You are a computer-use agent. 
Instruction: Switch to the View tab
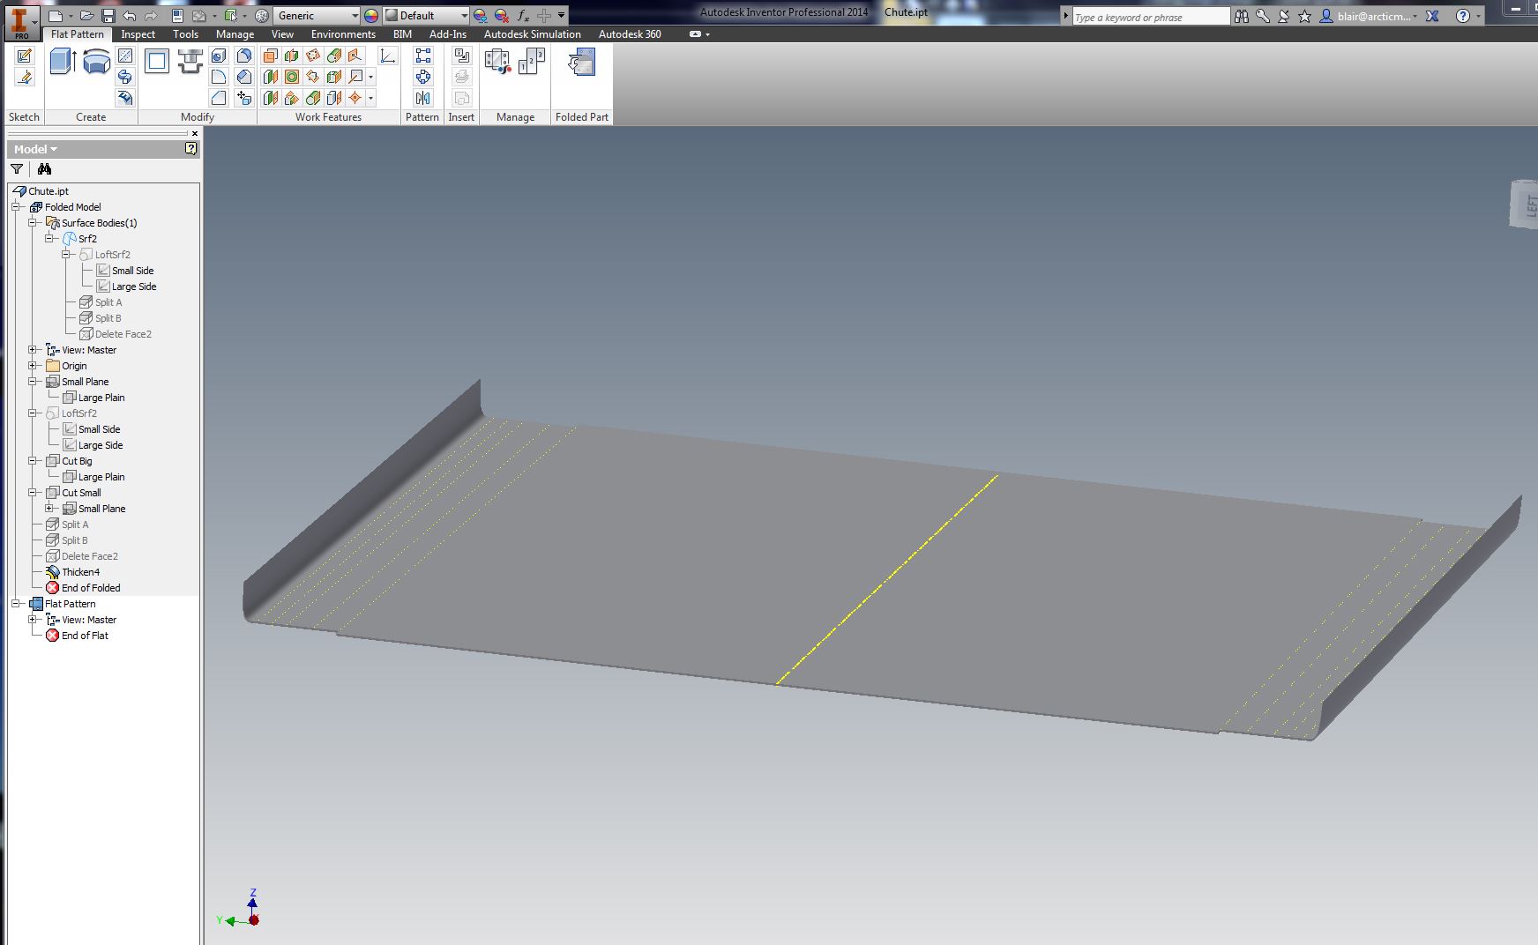[x=282, y=34]
